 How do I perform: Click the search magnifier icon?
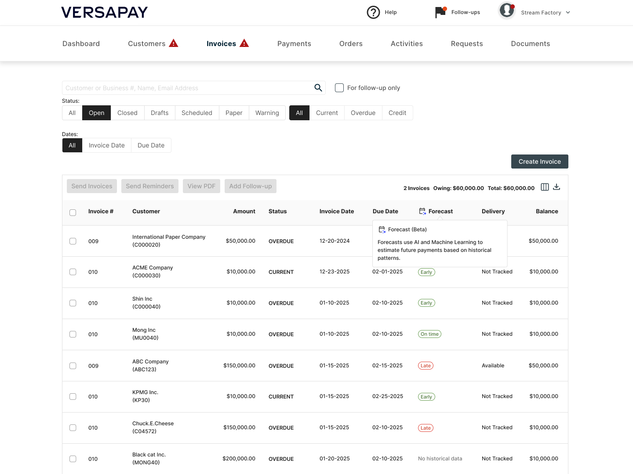click(x=318, y=88)
